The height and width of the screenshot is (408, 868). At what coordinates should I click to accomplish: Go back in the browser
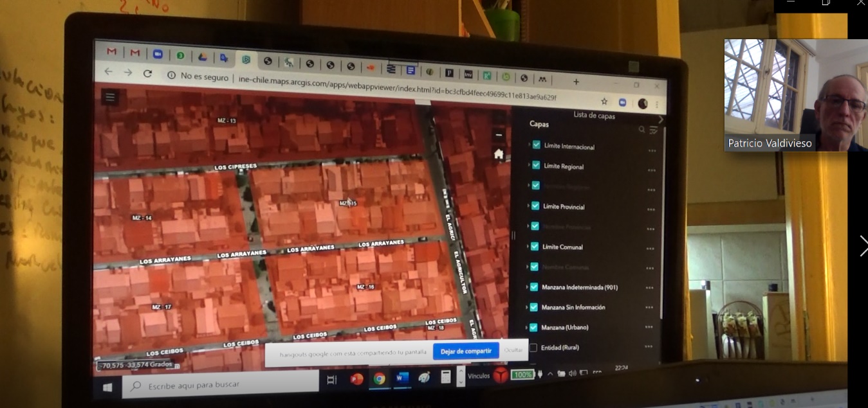[x=108, y=72]
